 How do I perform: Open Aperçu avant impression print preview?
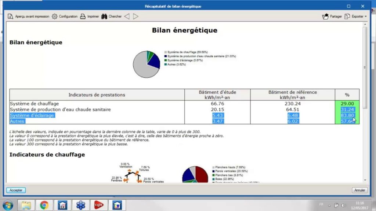(28, 16)
